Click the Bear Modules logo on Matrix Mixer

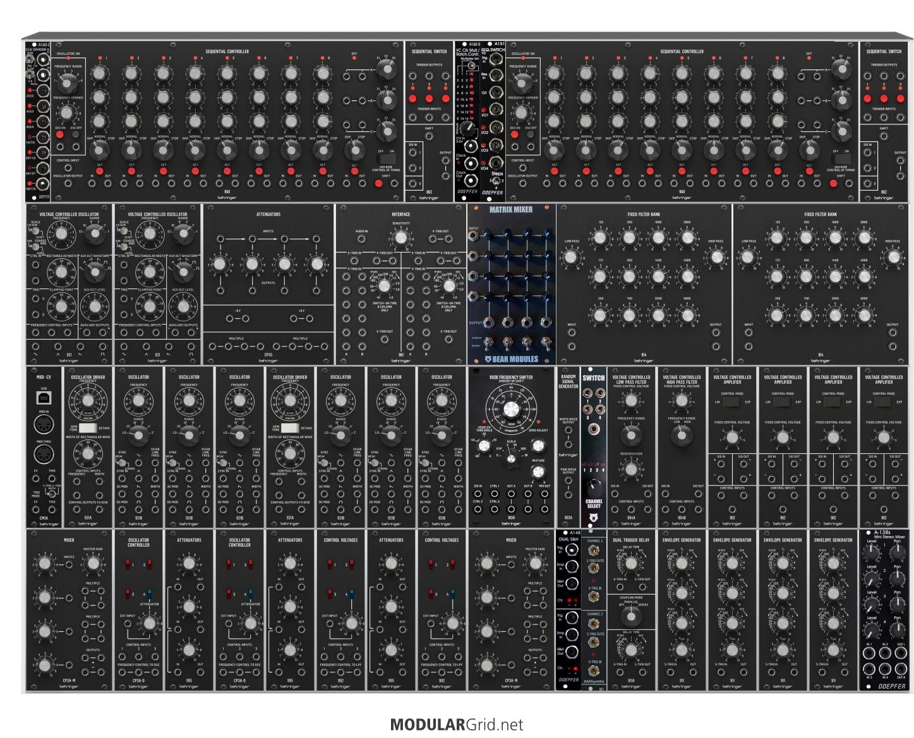point(512,359)
